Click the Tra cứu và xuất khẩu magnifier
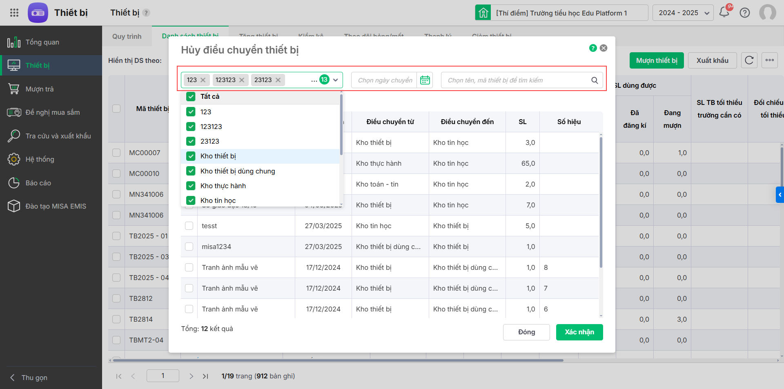The height and width of the screenshot is (389, 784). (14, 136)
